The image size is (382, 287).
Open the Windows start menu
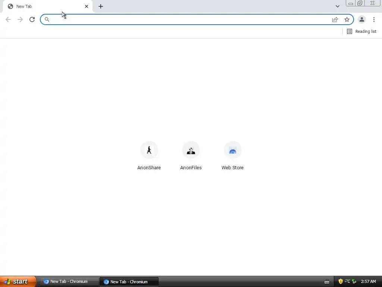pyautogui.click(x=18, y=281)
